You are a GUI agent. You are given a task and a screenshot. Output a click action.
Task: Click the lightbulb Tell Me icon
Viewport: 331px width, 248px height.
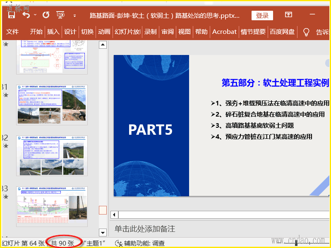306,32
